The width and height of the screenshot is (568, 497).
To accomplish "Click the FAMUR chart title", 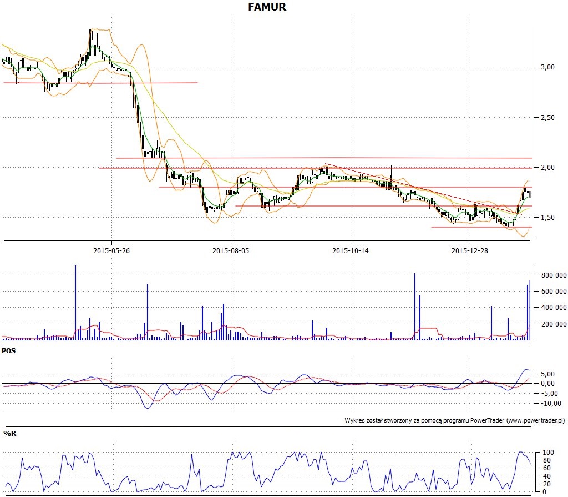I will coord(267,7).
